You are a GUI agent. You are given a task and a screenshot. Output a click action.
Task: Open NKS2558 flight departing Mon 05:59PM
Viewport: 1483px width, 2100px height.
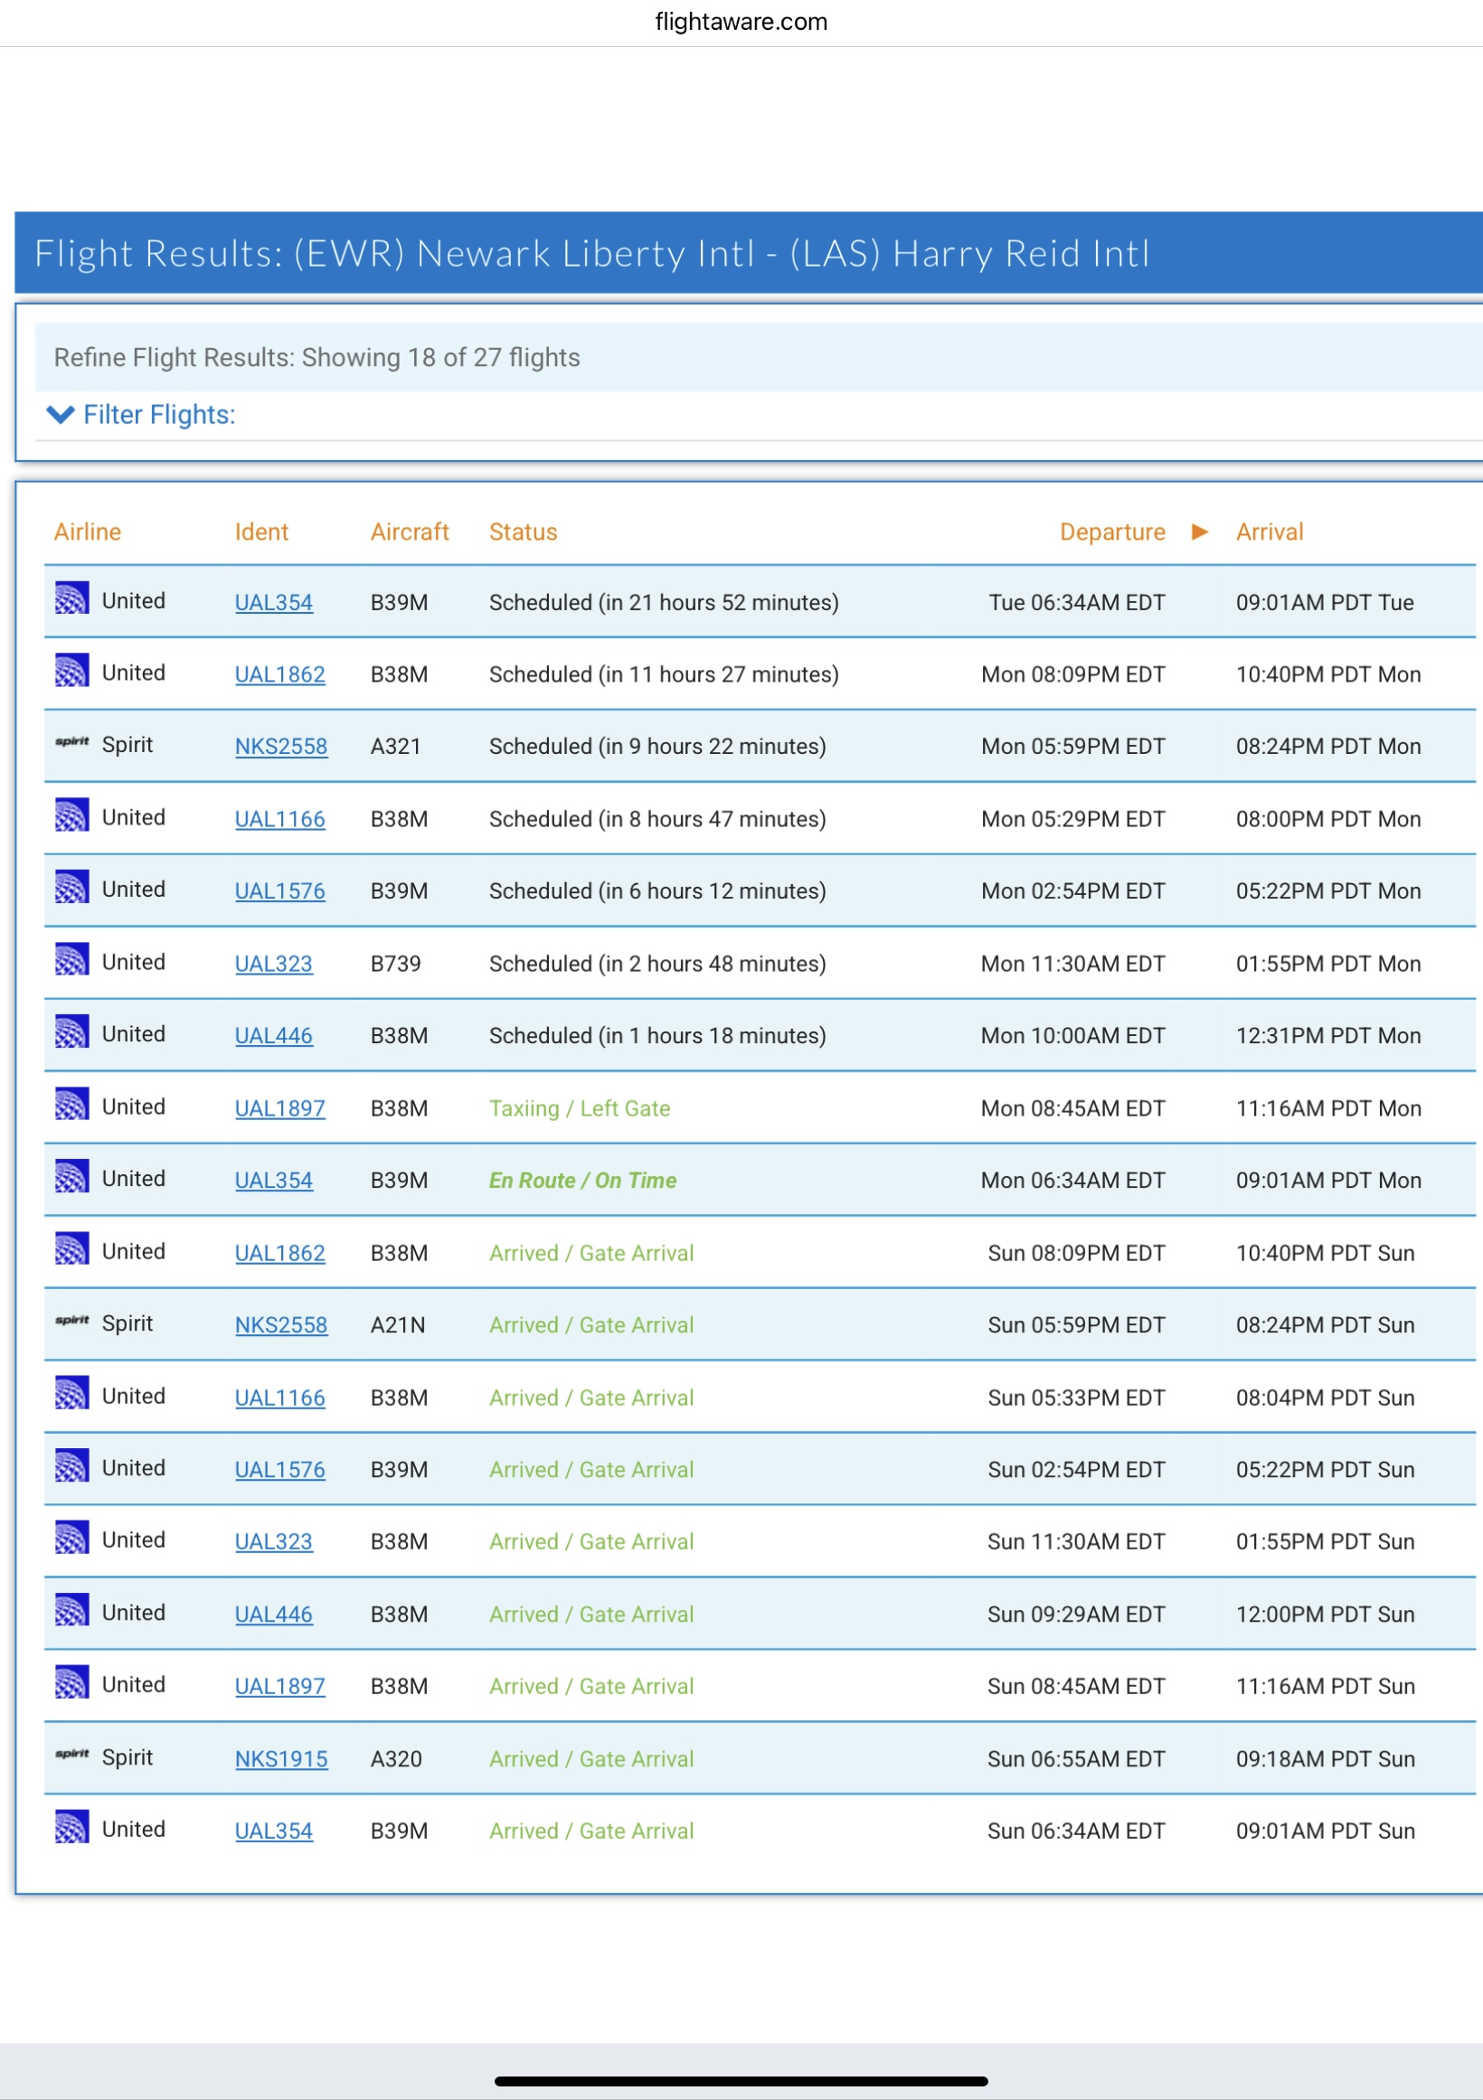point(281,747)
